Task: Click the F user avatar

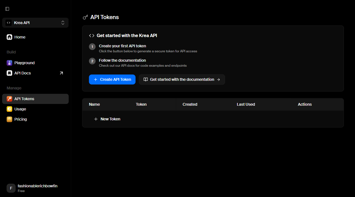Action: pyautogui.click(x=11, y=188)
